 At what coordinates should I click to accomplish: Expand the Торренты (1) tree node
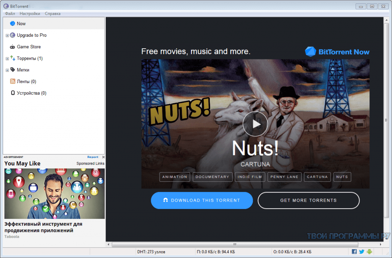7,59
